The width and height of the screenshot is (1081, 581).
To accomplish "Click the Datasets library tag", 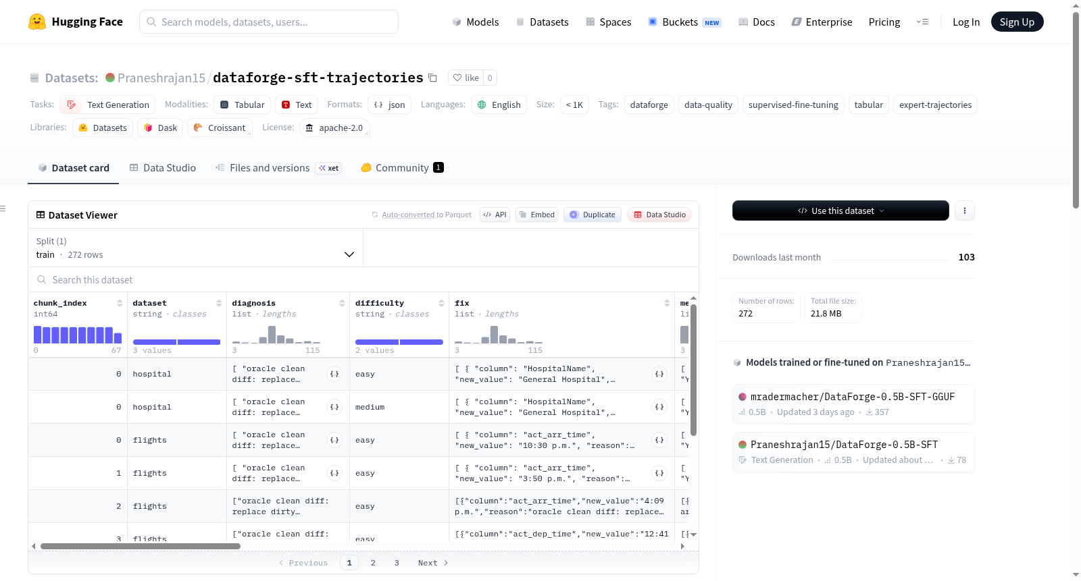I will [x=103, y=128].
